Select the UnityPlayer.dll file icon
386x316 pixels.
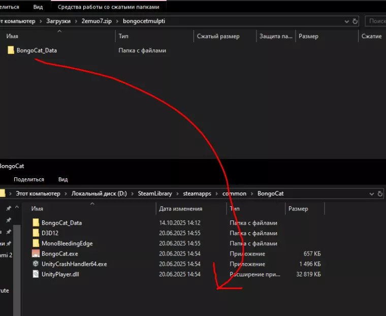click(x=36, y=274)
